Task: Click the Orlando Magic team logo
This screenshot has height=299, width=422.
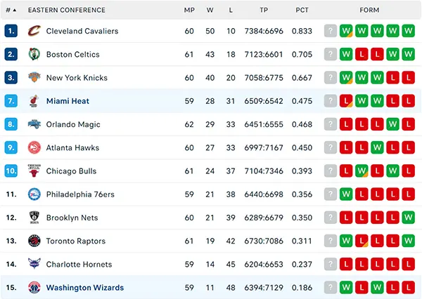Action: 34,124
